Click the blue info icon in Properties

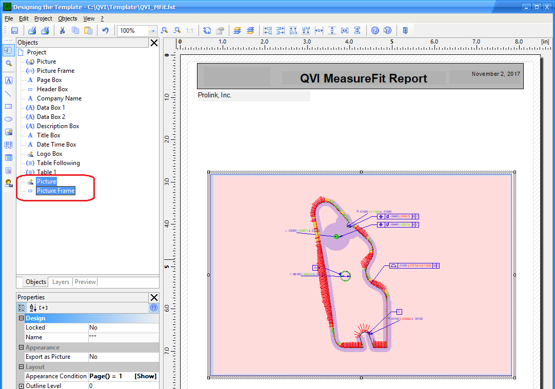pyautogui.click(x=154, y=308)
